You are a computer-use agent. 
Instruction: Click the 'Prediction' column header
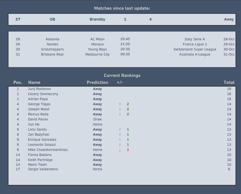point(97,82)
